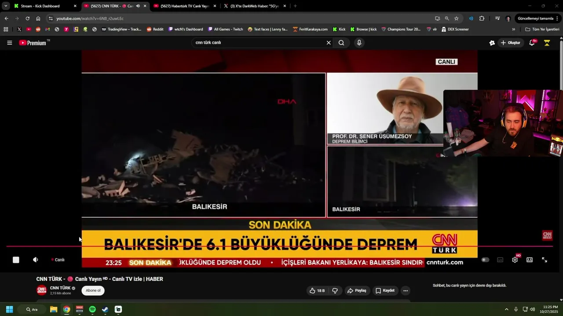Bookmark this page with the star

tap(457, 18)
